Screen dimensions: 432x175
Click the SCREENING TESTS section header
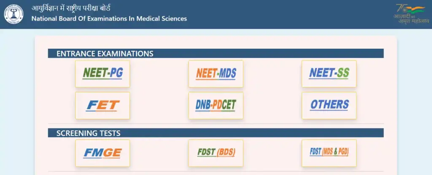[x=89, y=133]
